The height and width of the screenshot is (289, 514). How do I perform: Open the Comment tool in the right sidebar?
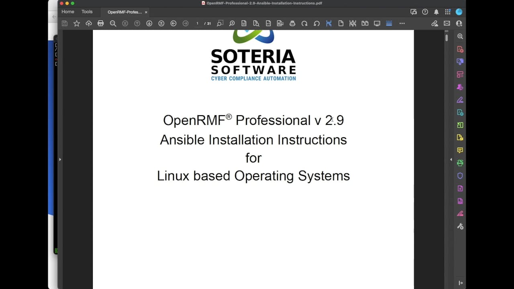click(460, 150)
